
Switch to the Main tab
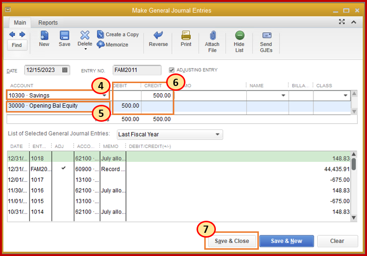pyautogui.click(x=20, y=23)
